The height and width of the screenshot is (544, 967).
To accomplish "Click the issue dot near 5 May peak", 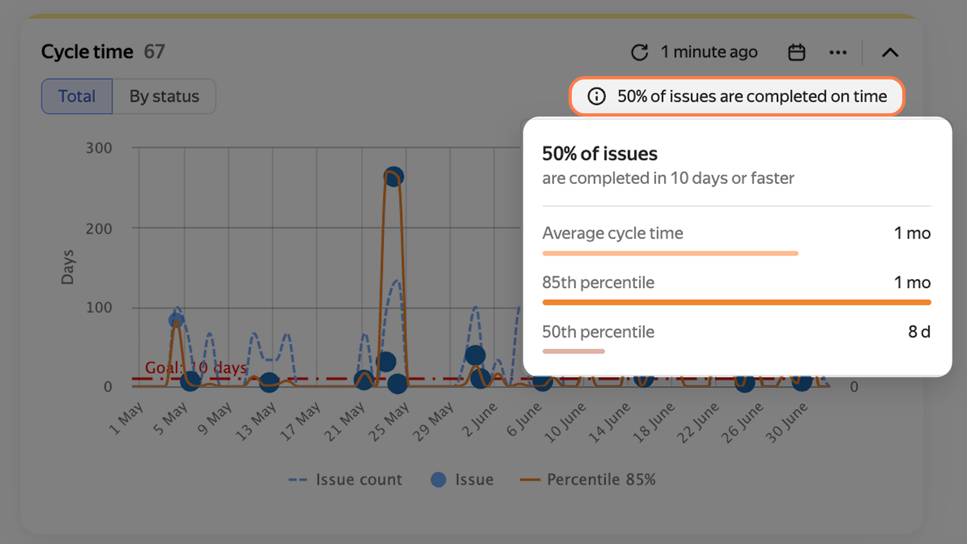I will 176,321.
